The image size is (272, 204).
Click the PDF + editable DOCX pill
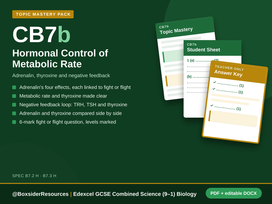coord(234,193)
